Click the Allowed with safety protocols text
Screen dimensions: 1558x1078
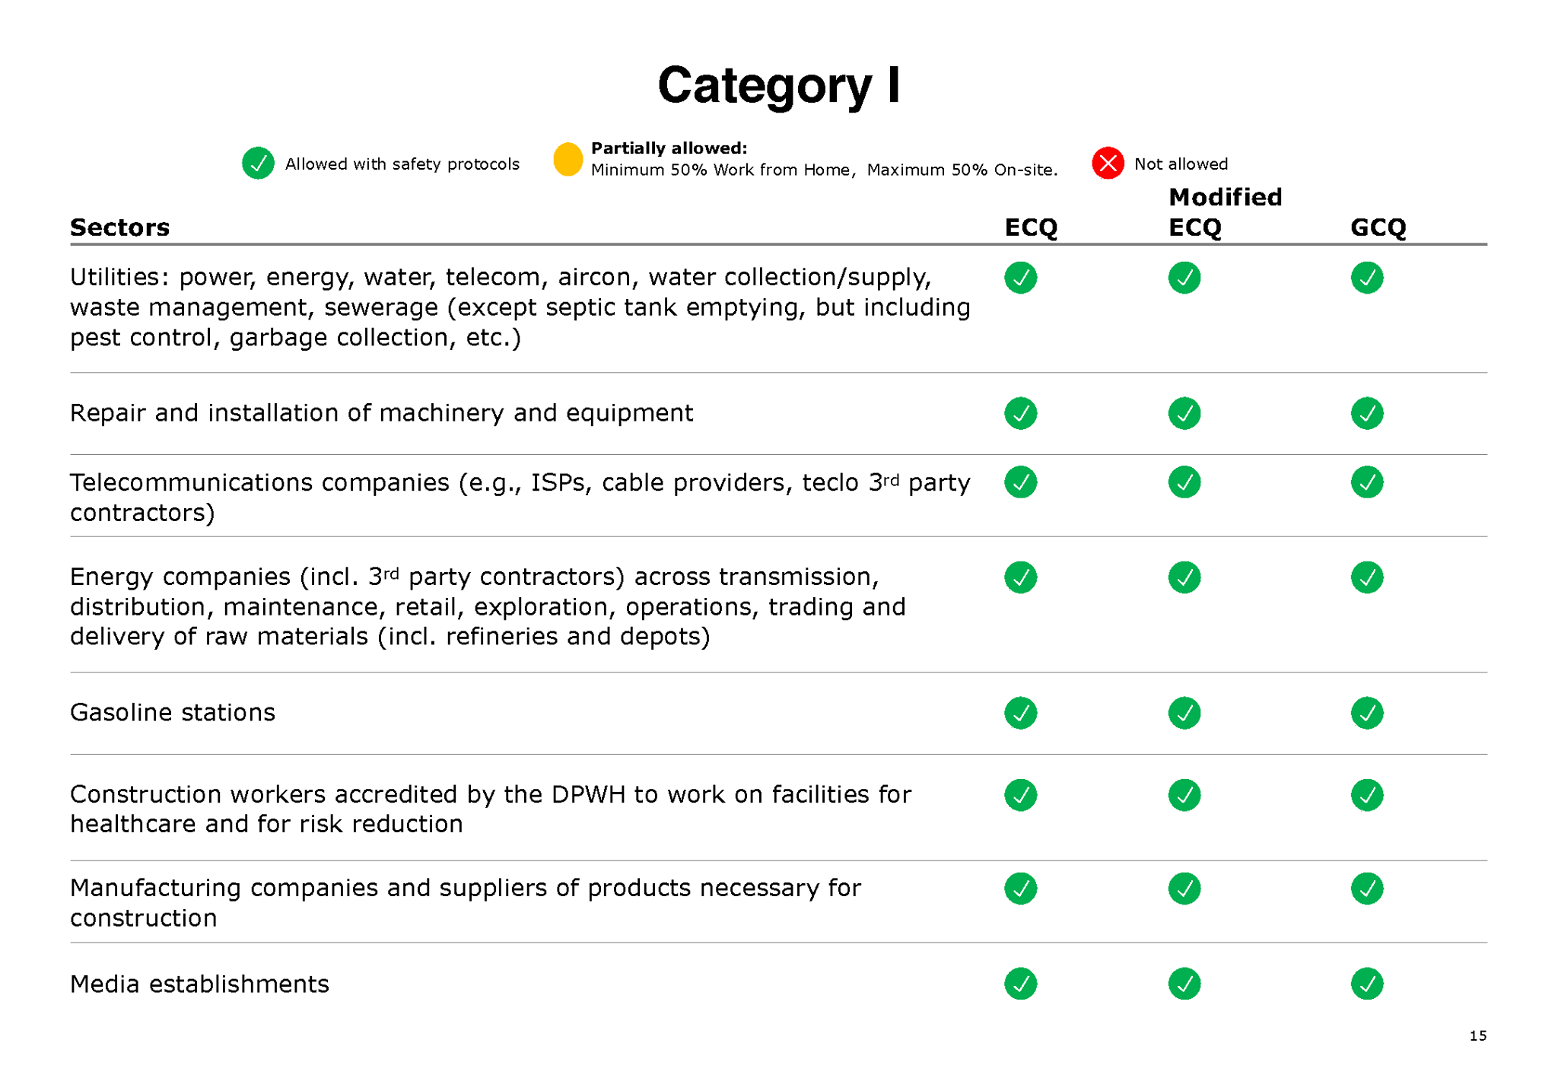pos(402,164)
